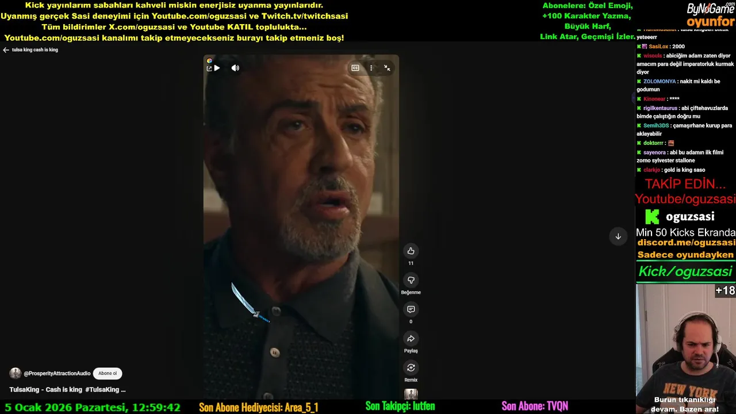Exit full screen with the collapse arrows icon
Image resolution: width=736 pixels, height=414 pixels.
(x=387, y=68)
